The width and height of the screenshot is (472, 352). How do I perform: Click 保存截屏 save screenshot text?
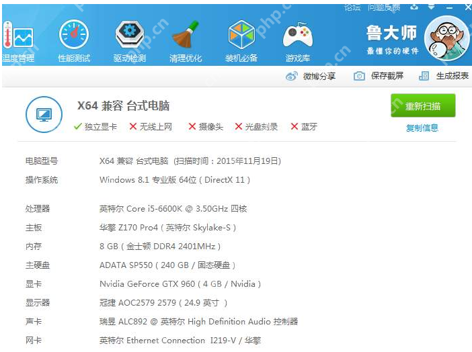click(x=387, y=76)
